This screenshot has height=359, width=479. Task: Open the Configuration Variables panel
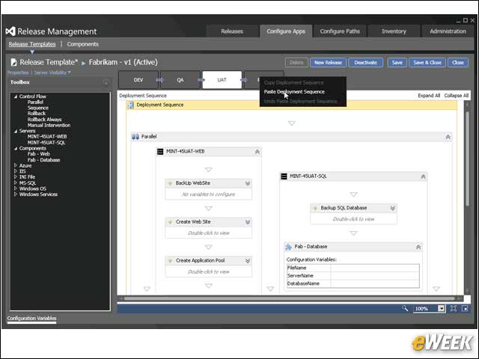tap(31, 319)
